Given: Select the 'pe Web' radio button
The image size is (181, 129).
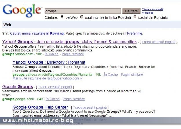Looking at the screenshot, I should pos(62,17).
